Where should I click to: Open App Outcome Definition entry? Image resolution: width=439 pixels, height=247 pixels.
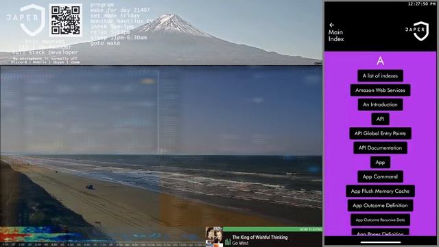point(380,206)
